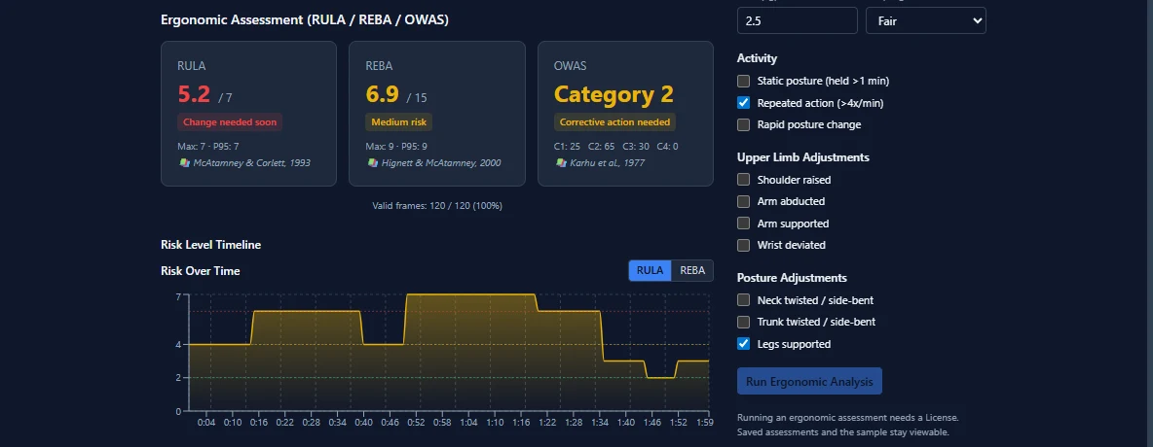Uncheck Repeated action (>4x/min)

[x=743, y=103]
